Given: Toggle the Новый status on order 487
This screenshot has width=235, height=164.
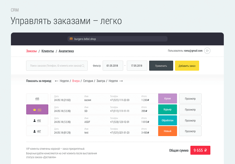Looking at the screenshot, I should pos(168,131).
